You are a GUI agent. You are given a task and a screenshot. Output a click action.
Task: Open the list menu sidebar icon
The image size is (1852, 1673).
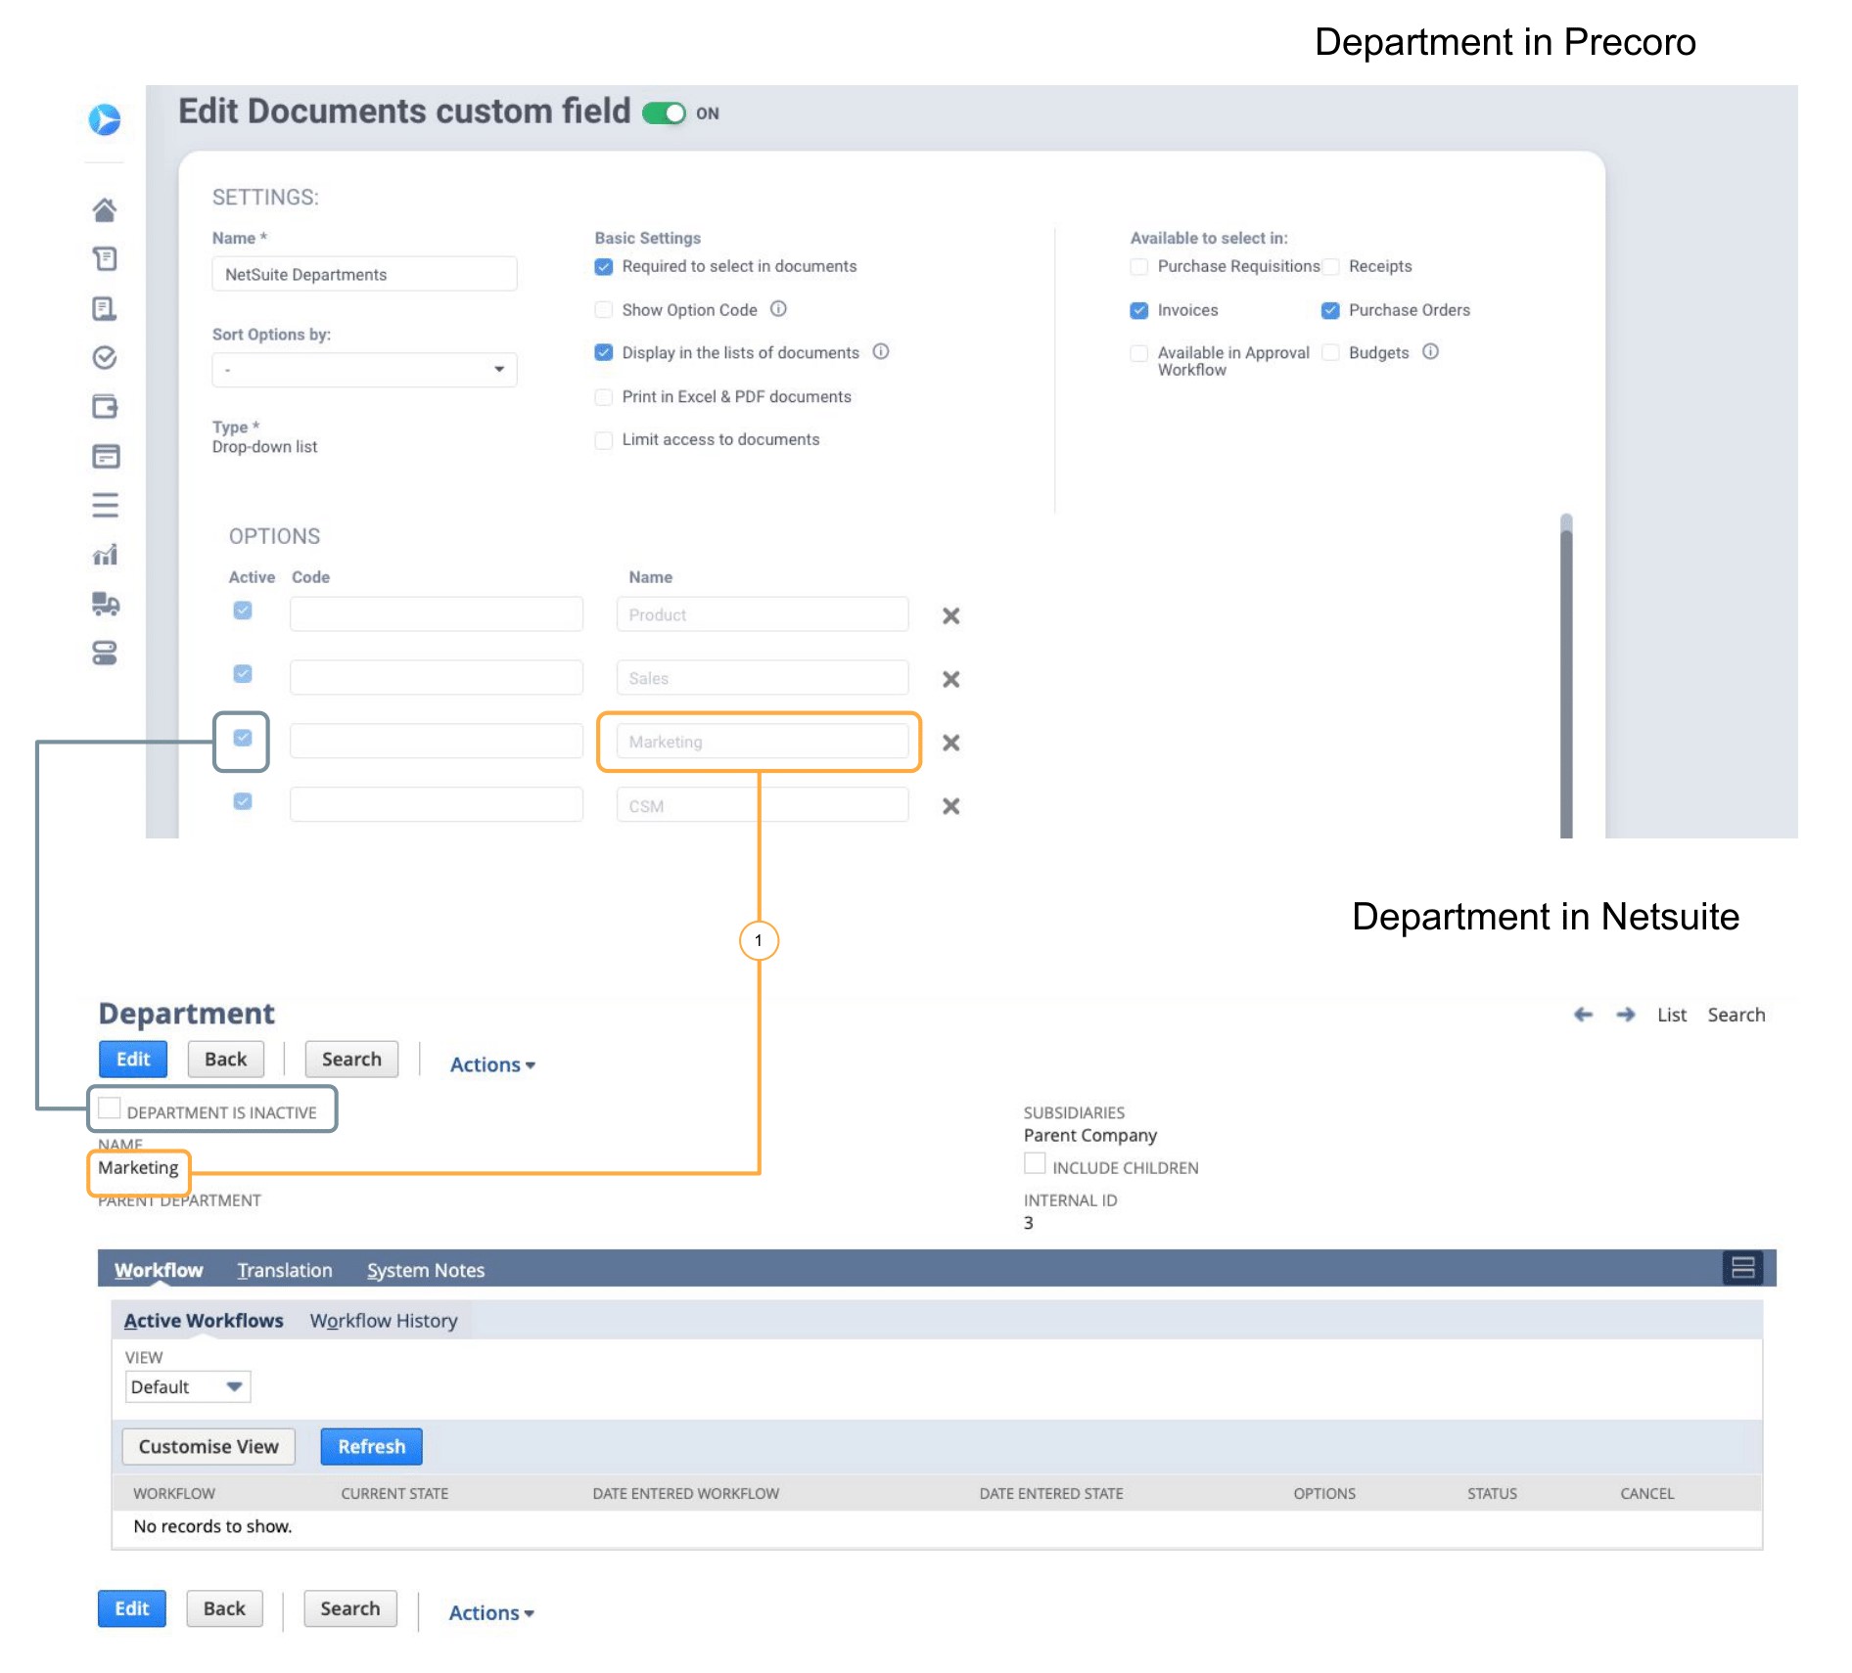(x=105, y=505)
